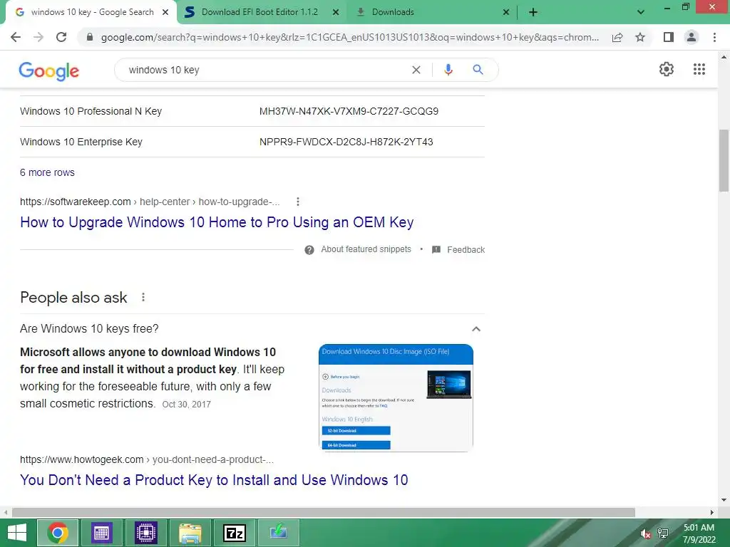Select windows 10 key Google Search tab
Screen dimensions: 730x547
pos(92,12)
